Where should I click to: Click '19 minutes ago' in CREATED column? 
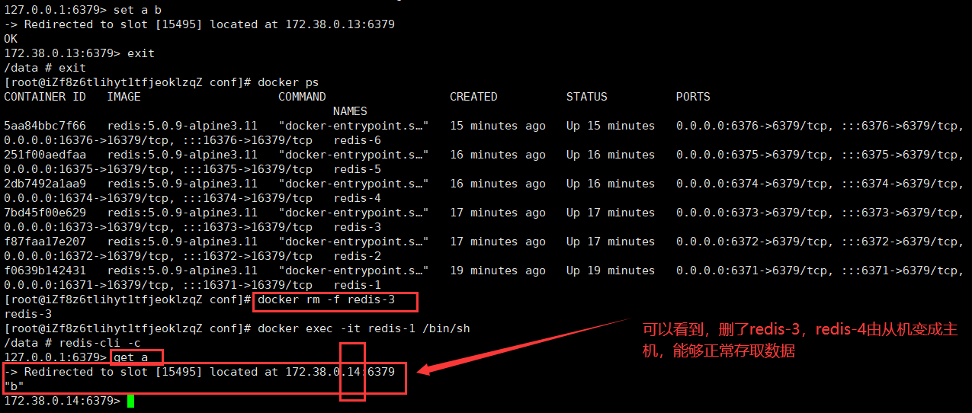[x=498, y=271]
